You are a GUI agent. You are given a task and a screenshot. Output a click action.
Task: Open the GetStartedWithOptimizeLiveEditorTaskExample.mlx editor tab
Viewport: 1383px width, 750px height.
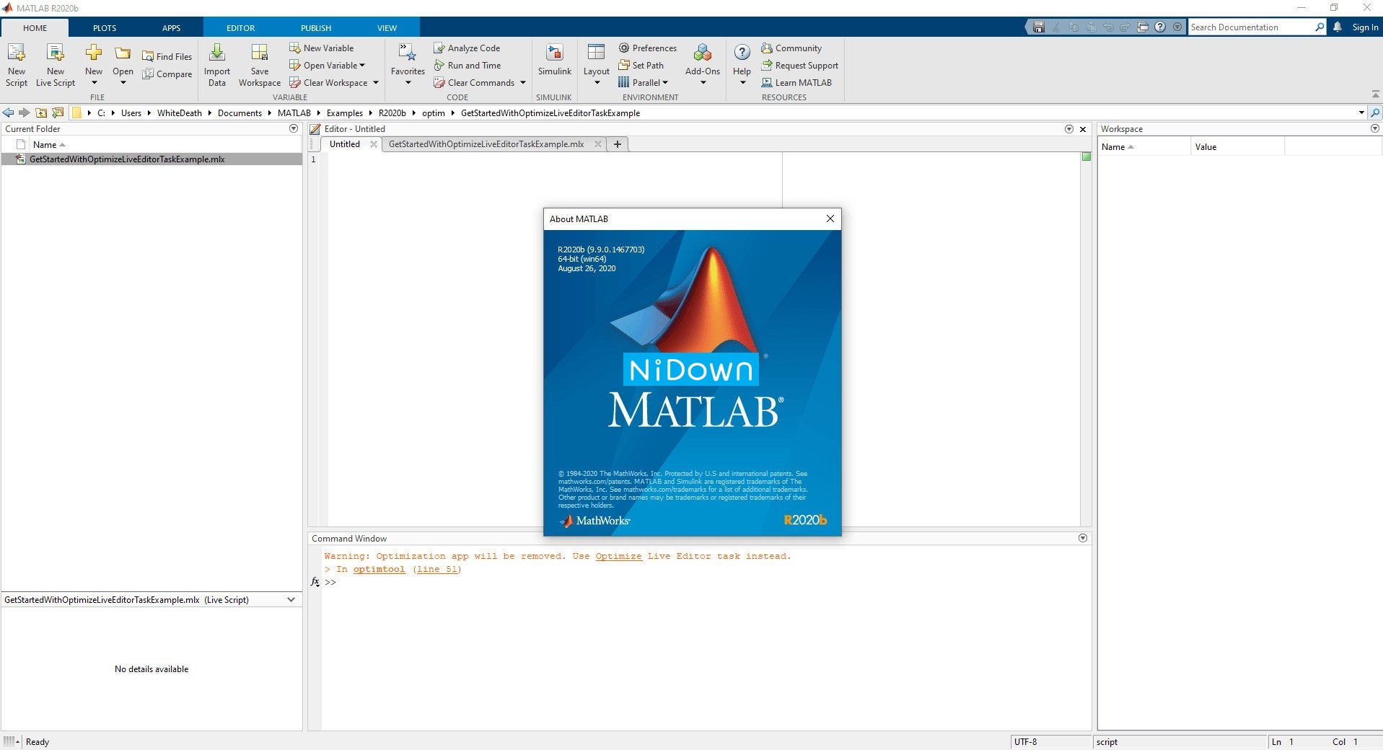[486, 144]
